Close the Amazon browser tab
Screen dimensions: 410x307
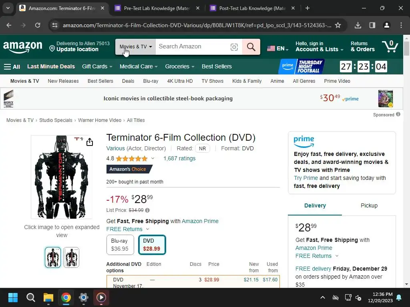point(102,8)
